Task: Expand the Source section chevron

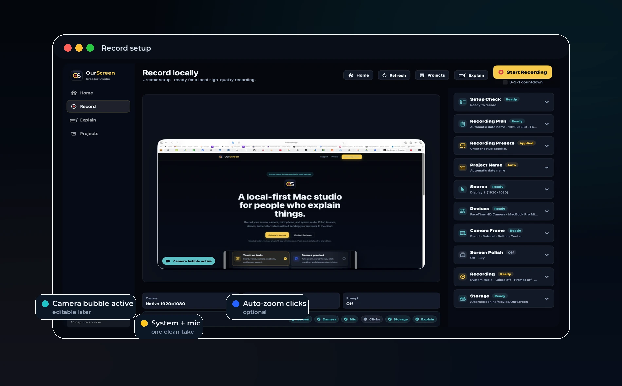Action: (547, 189)
